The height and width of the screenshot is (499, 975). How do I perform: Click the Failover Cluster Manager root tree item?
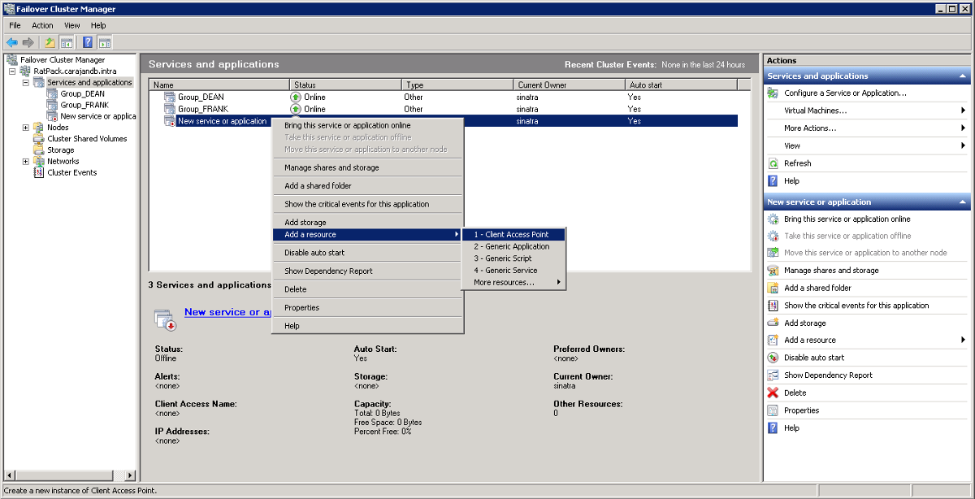(x=63, y=60)
